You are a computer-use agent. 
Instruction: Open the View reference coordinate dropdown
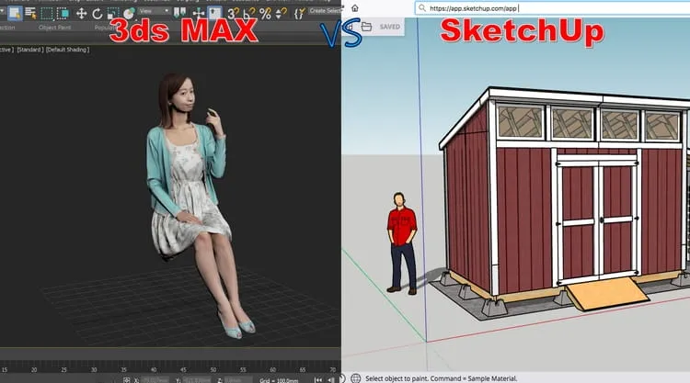pyautogui.click(x=155, y=11)
